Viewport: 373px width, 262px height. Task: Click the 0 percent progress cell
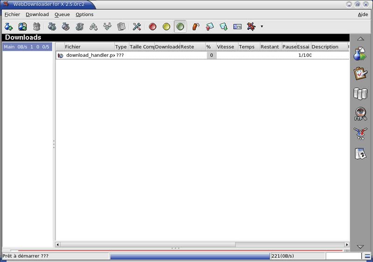click(x=211, y=55)
